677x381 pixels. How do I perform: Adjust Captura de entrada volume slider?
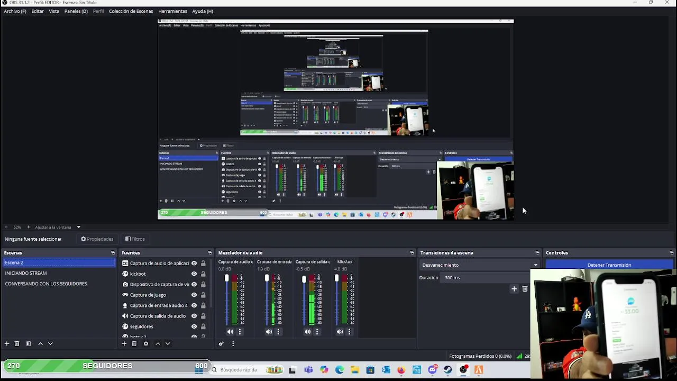pyautogui.click(x=267, y=278)
